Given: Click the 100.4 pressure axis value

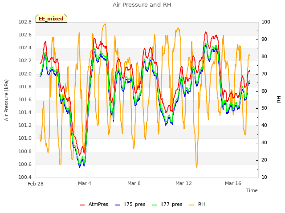Looking at the screenshot, I should point(25,177).
